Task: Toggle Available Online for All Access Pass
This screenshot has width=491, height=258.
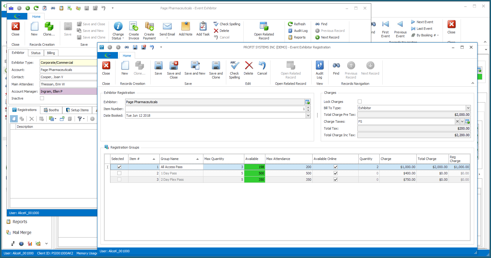Action: pos(335,167)
